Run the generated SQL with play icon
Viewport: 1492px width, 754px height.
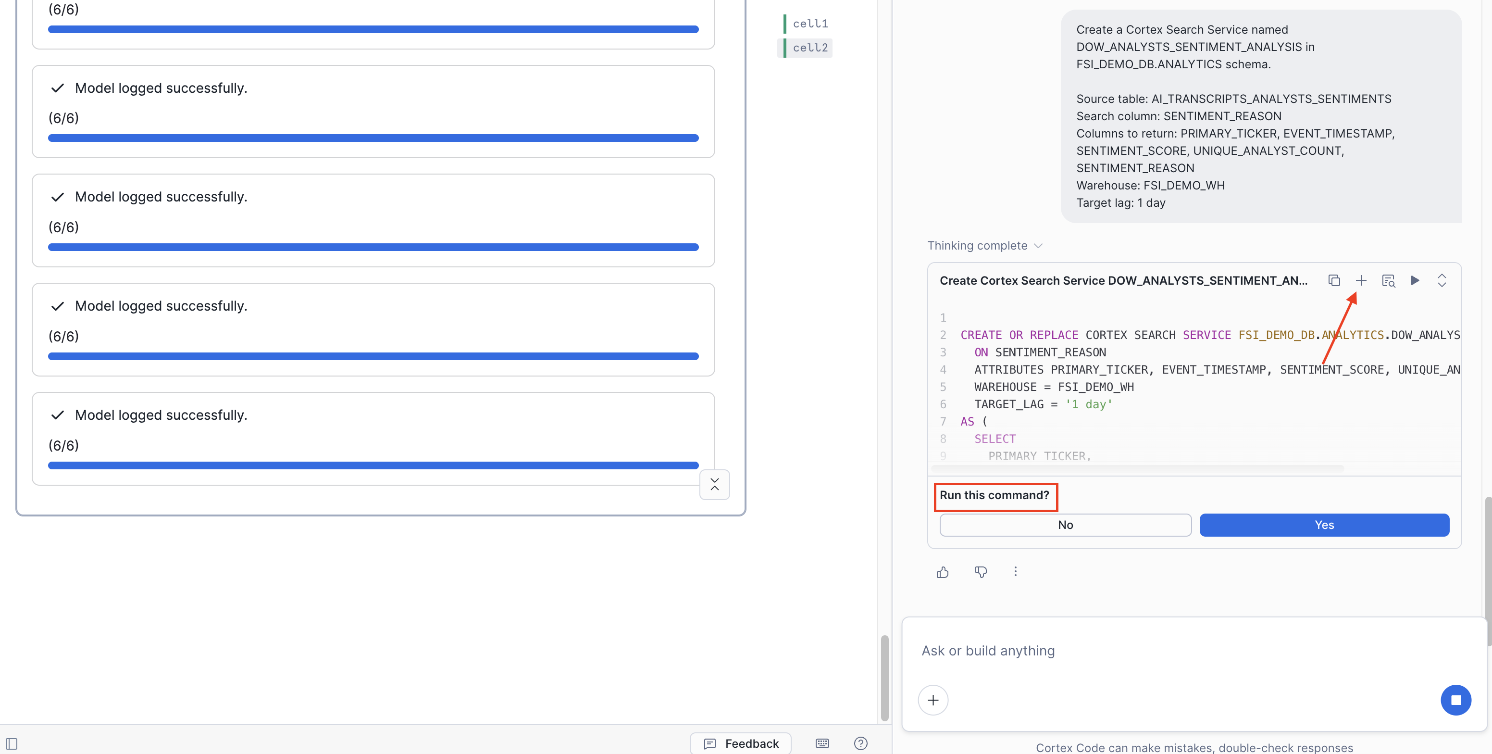(x=1415, y=280)
